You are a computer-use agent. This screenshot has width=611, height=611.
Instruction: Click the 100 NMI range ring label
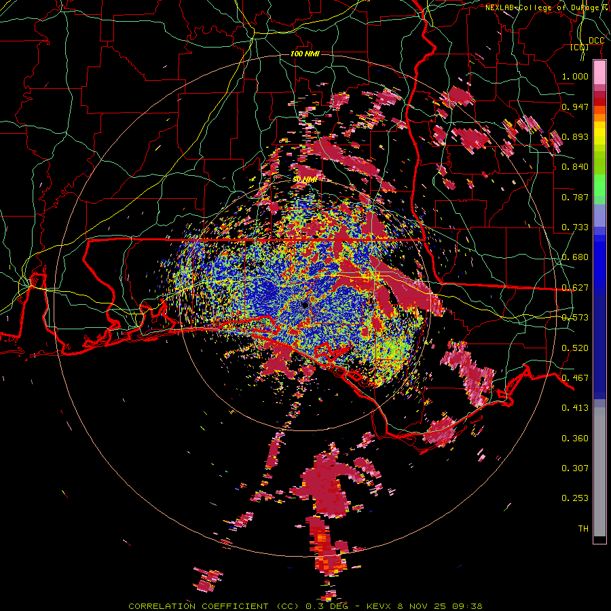305,54
